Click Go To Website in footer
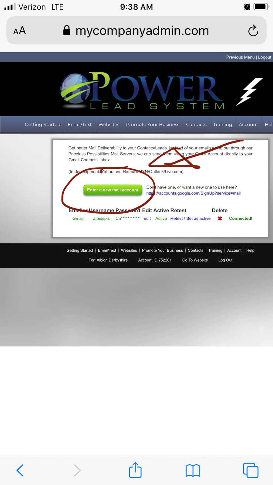 coord(195,260)
